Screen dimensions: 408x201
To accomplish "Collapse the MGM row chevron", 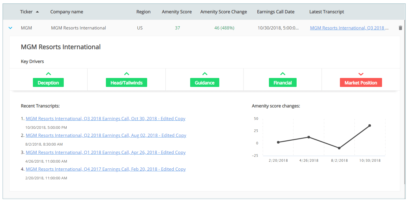I will click(x=10, y=28).
